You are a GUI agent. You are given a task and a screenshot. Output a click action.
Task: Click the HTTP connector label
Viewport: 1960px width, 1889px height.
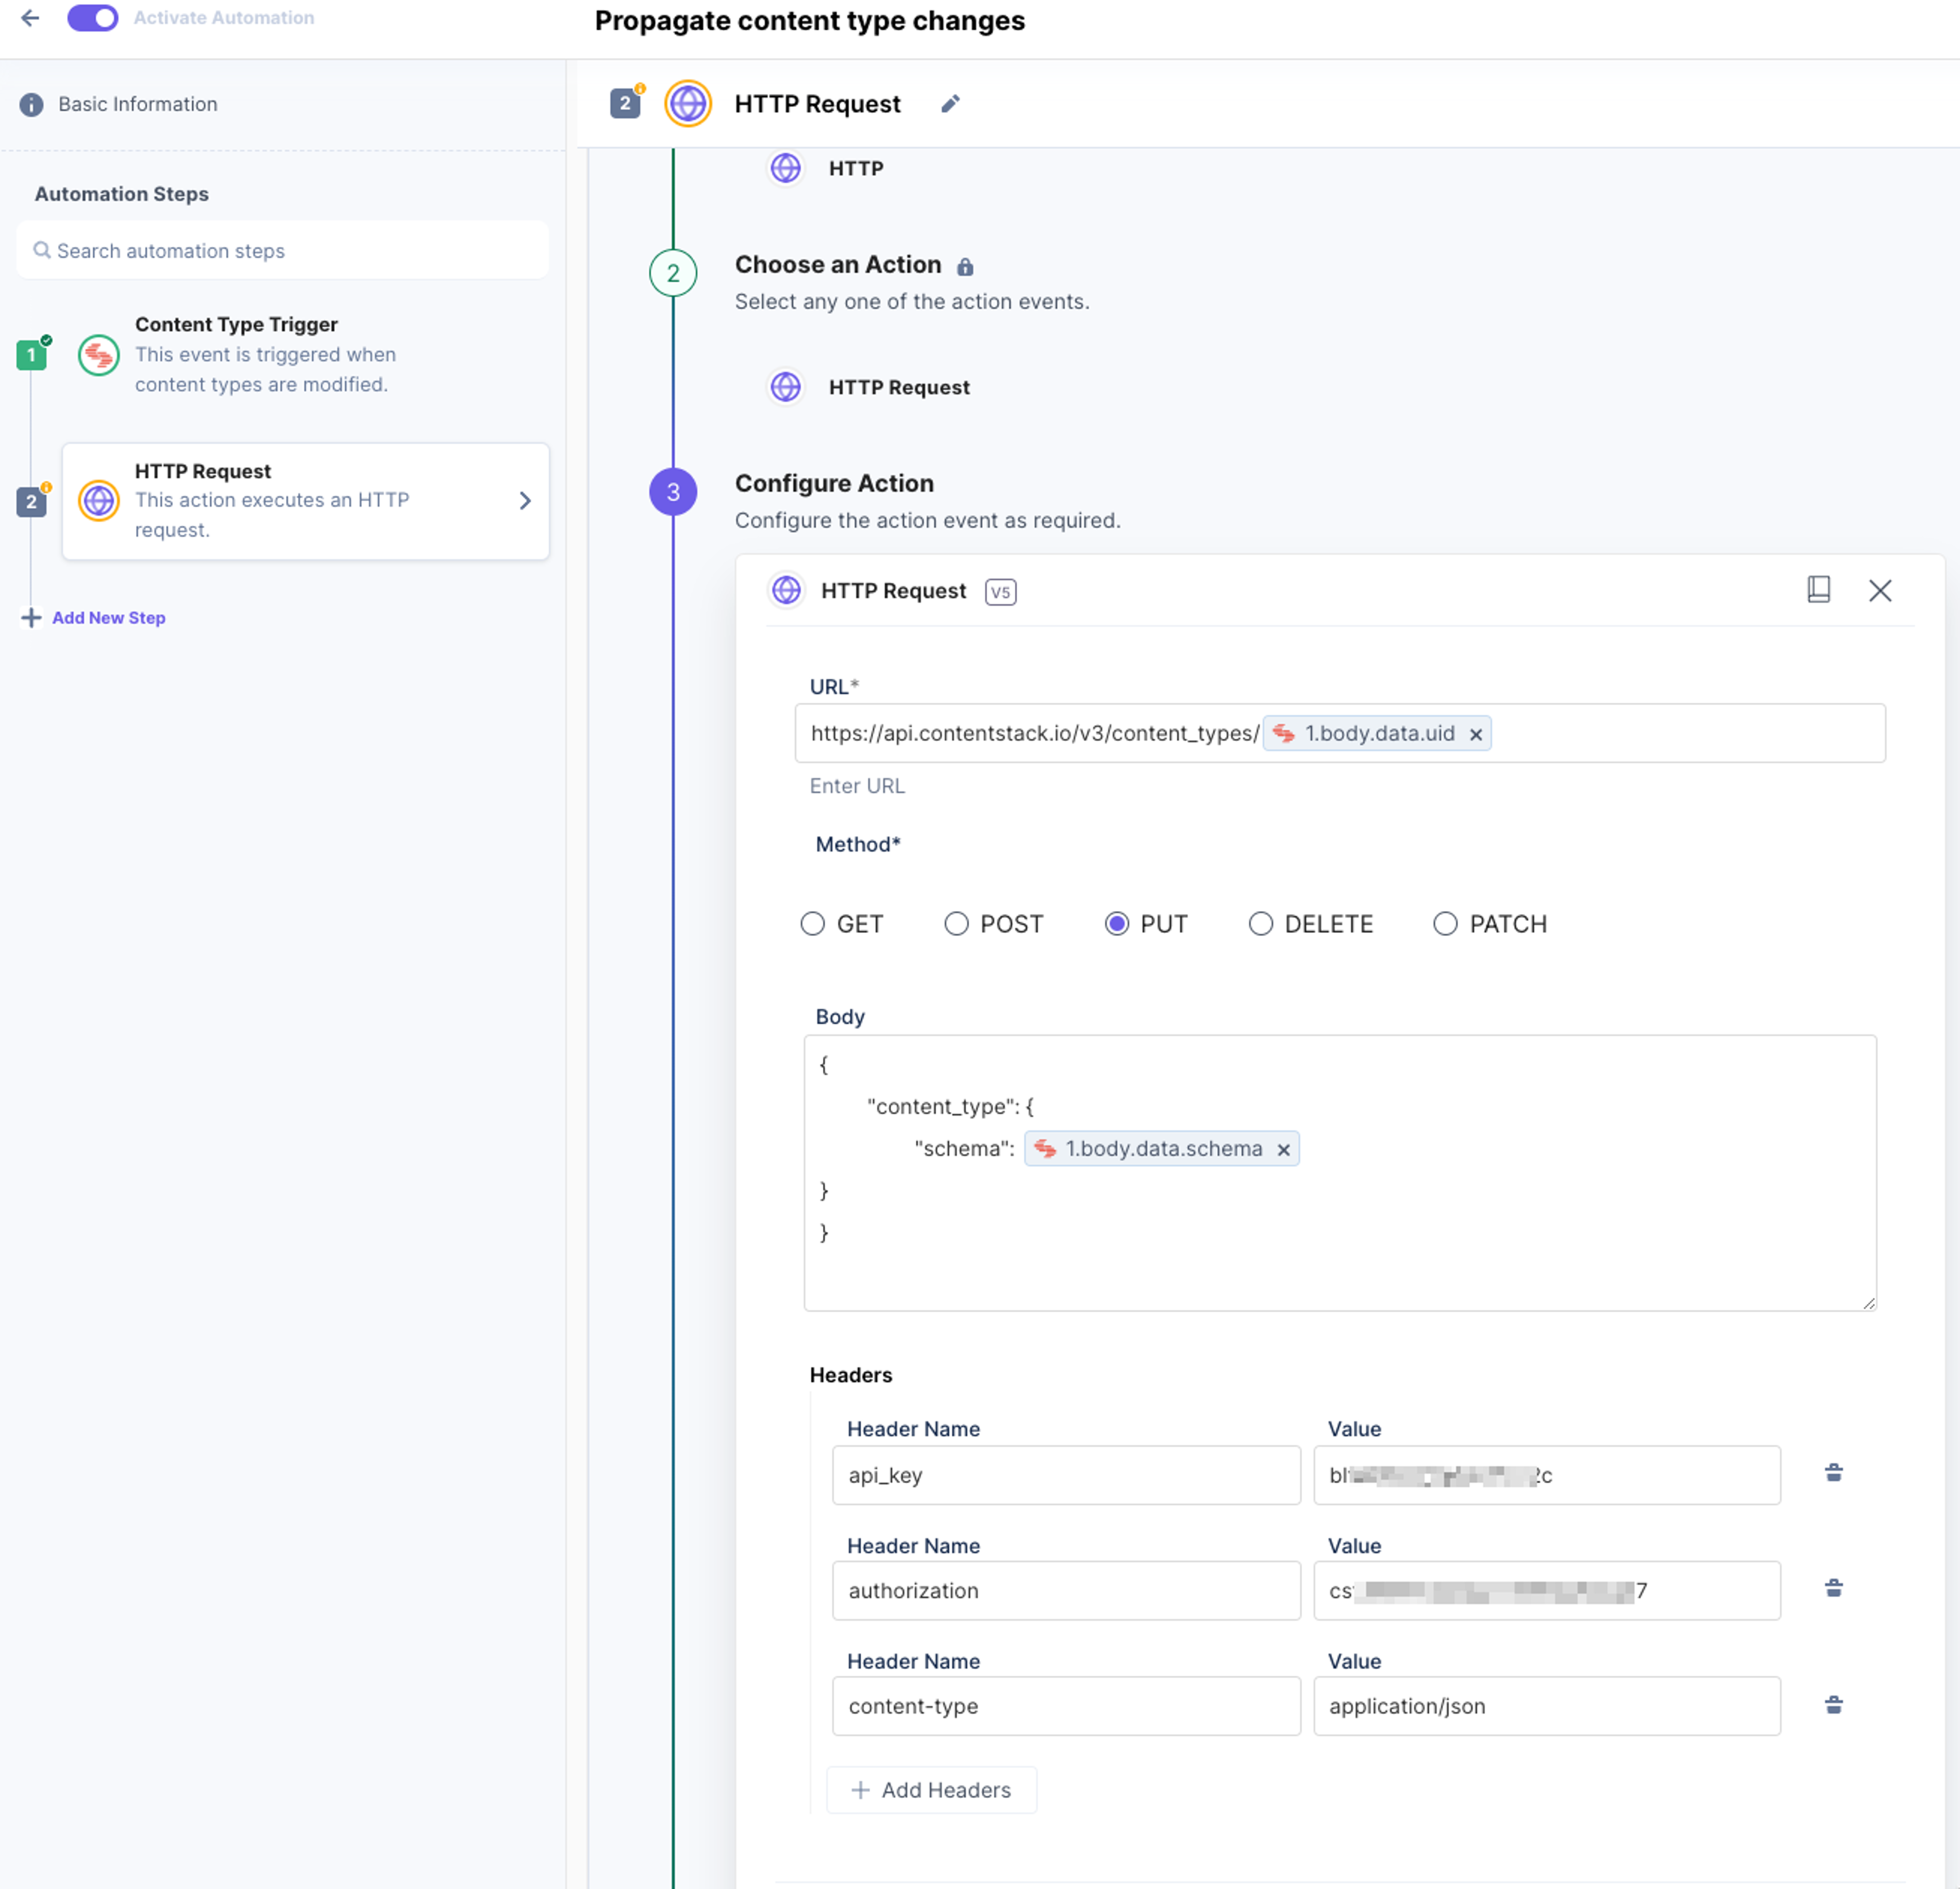point(856,168)
